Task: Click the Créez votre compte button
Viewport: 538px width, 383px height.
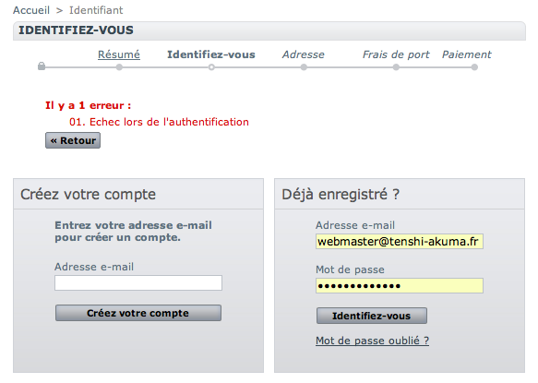Action: pos(138,313)
